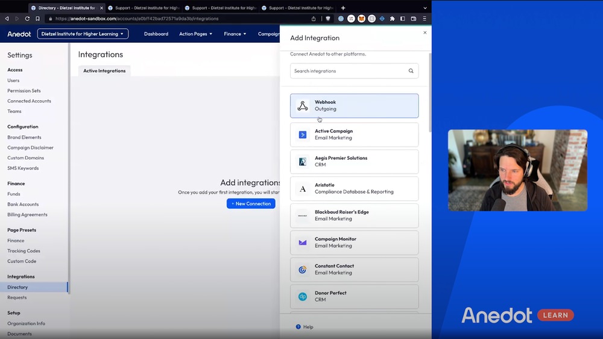Switch to the Active Integrations tab
Screen dimensions: 603x339
[x=104, y=71]
